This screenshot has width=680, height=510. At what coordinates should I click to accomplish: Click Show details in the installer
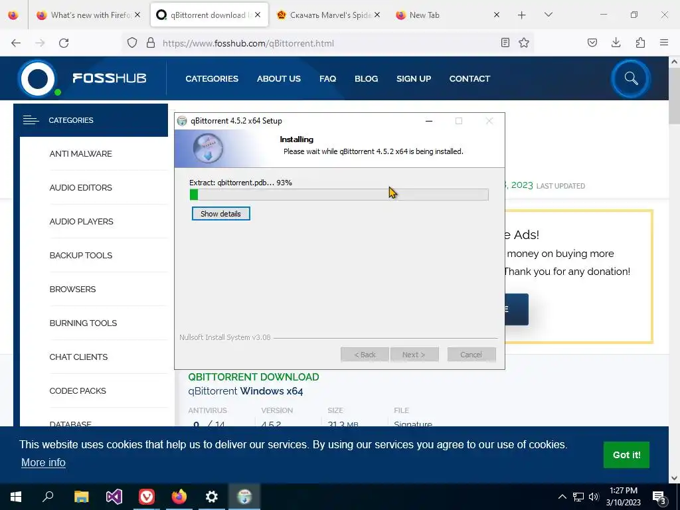pos(220,214)
